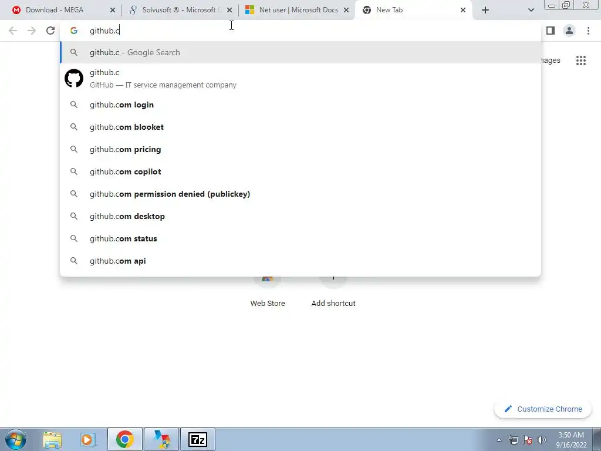601x451 pixels.
Task: Open the side panel icon
Action: tap(551, 31)
